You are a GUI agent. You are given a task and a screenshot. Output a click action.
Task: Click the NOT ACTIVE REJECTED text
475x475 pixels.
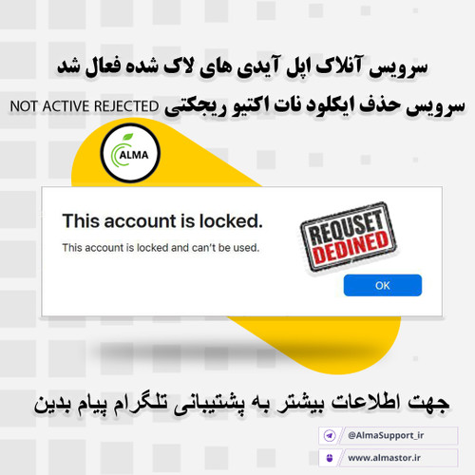click(x=85, y=106)
